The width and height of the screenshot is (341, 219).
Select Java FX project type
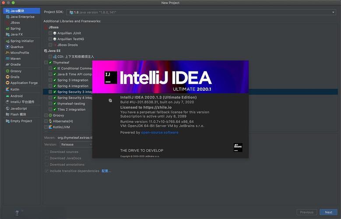[21, 35]
